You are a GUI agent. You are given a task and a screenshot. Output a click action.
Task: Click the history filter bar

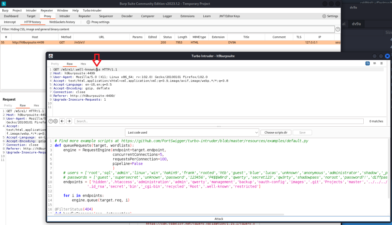click(168, 29)
